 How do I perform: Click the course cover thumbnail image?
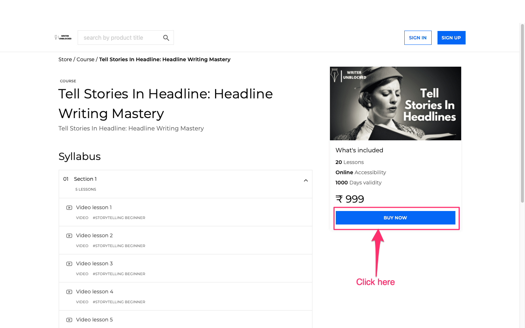[396, 104]
